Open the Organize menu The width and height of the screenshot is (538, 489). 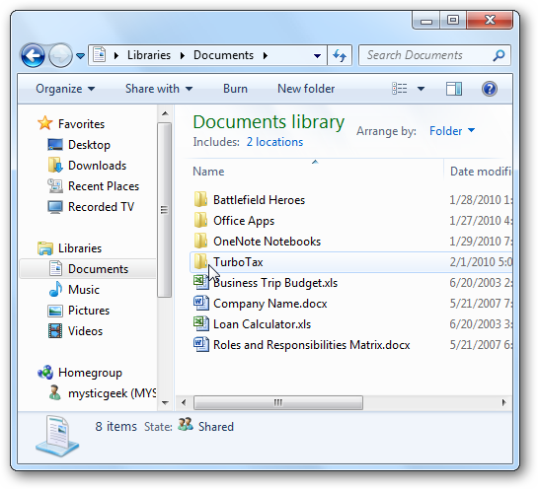coord(65,89)
